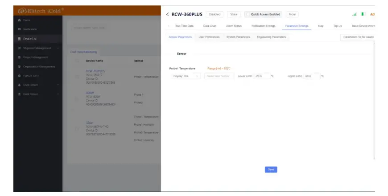Screen dimensions: 388x196
Task: Open the Basic Device Information tab
Action: (363, 26)
